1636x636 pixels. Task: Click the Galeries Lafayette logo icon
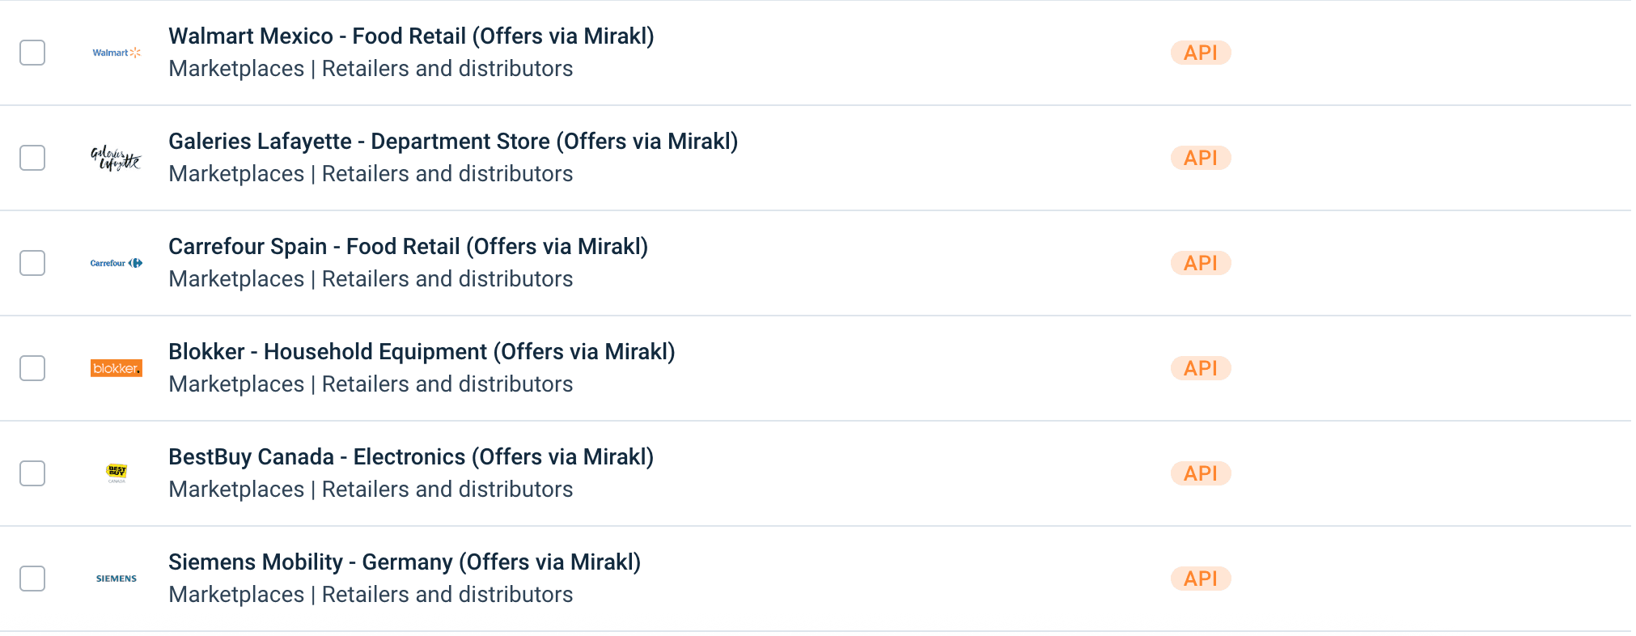[116, 158]
